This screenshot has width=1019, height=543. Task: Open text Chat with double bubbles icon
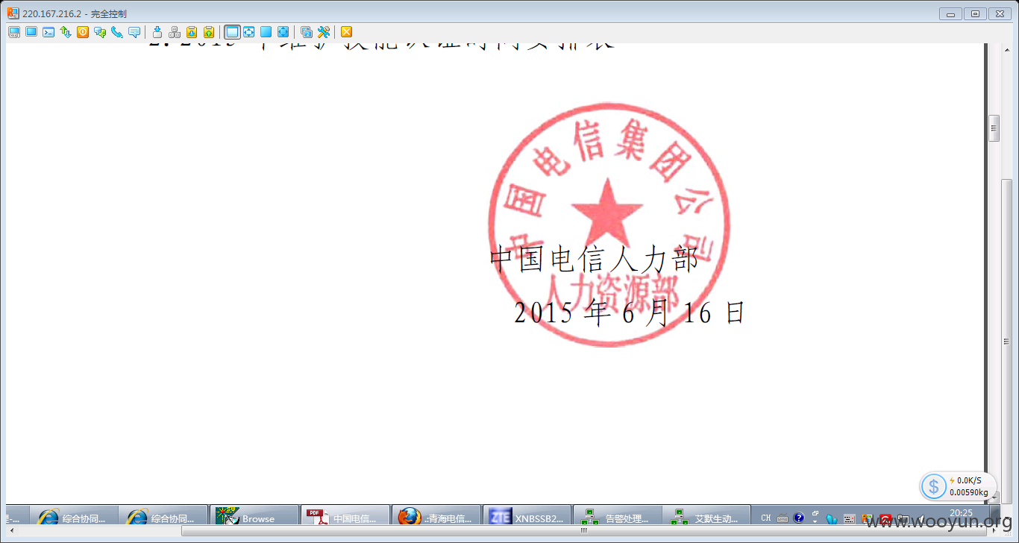100,32
